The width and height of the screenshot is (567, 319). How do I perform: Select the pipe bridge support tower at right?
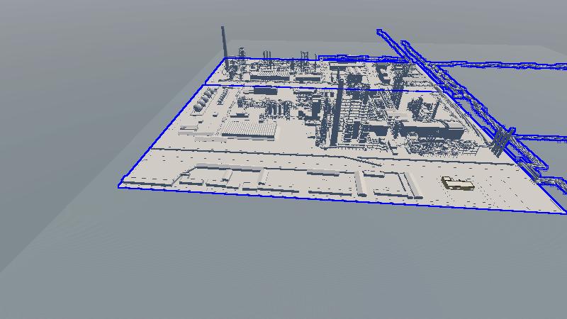(505, 140)
